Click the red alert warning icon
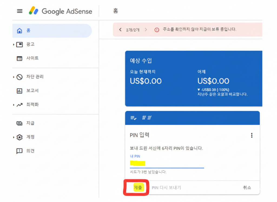The width and height of the screenshot is (277, 202). [157, 30]
